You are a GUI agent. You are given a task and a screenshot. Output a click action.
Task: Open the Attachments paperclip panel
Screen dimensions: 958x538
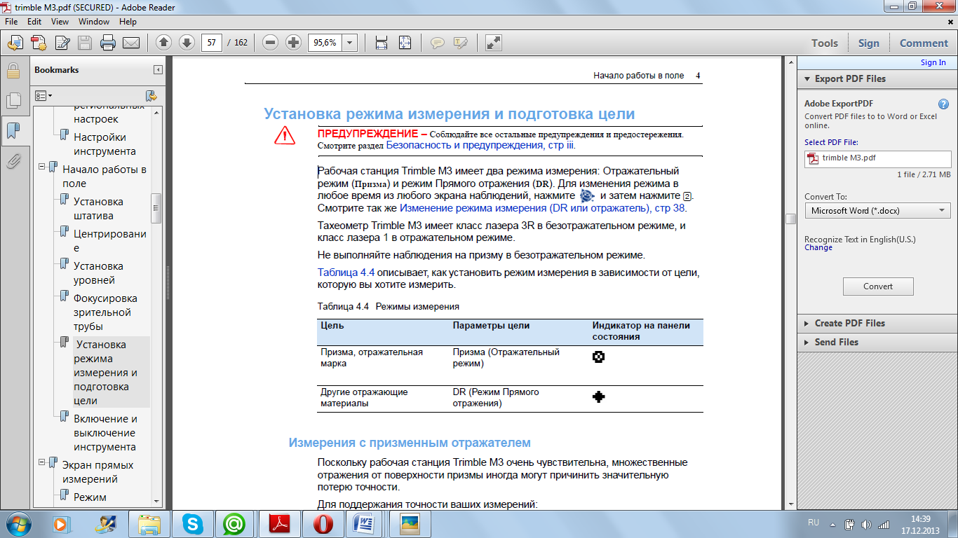(13, 161)
